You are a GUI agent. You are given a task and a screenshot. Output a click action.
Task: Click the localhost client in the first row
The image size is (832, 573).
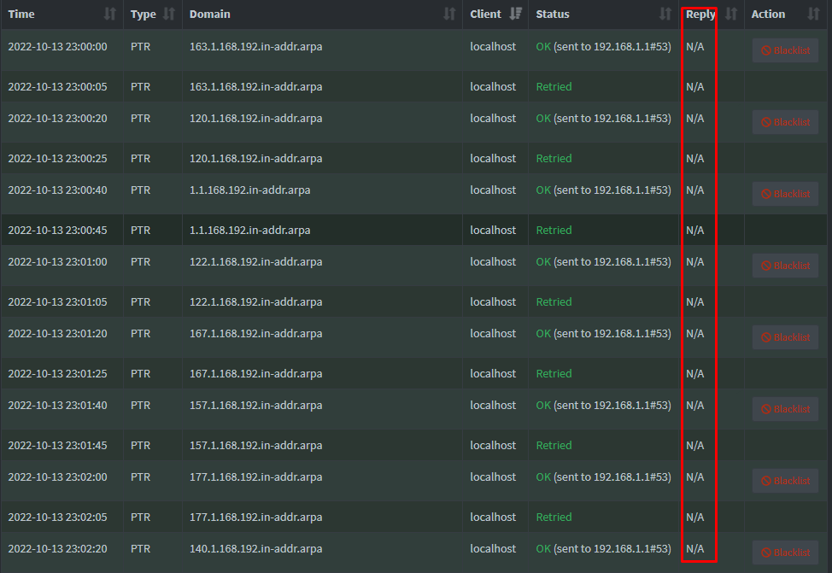(493, 47)
